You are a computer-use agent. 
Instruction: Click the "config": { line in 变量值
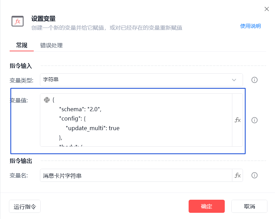coord(74,119)
